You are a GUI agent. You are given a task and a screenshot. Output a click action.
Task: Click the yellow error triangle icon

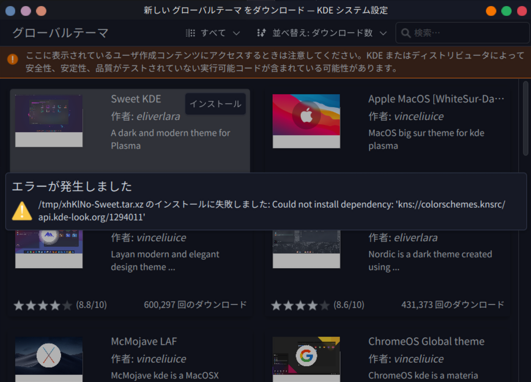pos(22,211)
